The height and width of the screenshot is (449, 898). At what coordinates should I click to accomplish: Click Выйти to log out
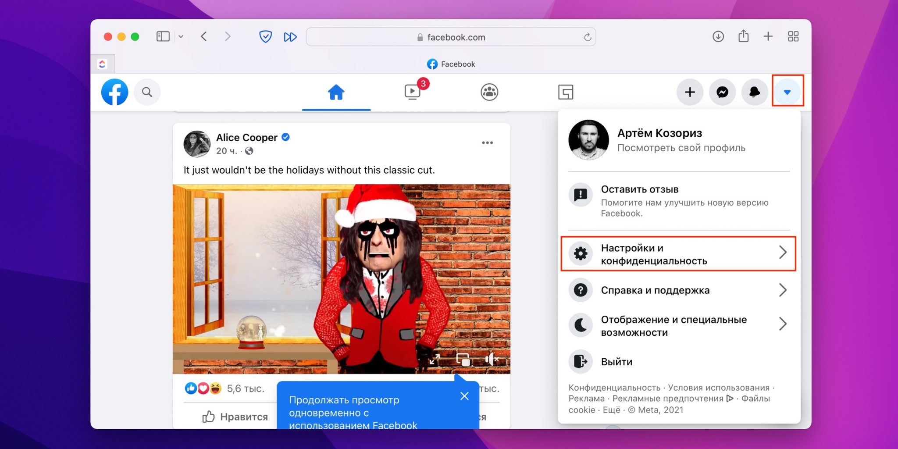tap(679, 362)
